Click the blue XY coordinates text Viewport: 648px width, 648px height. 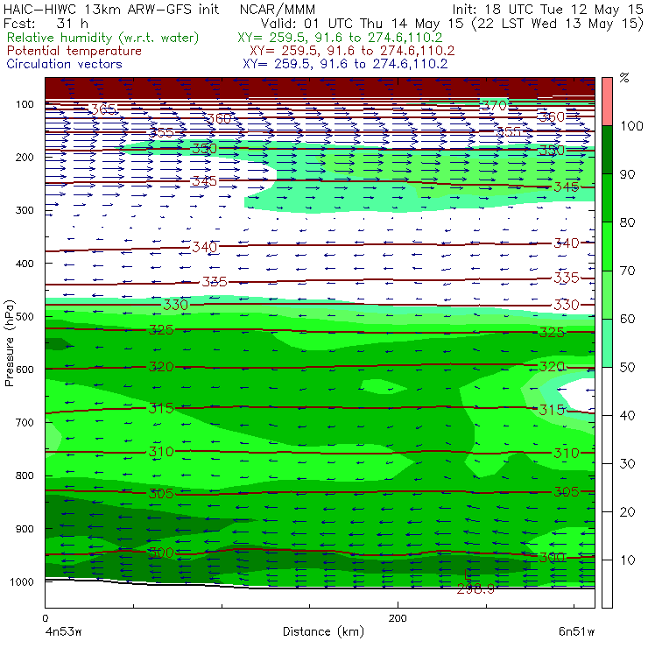coord(345,64)
